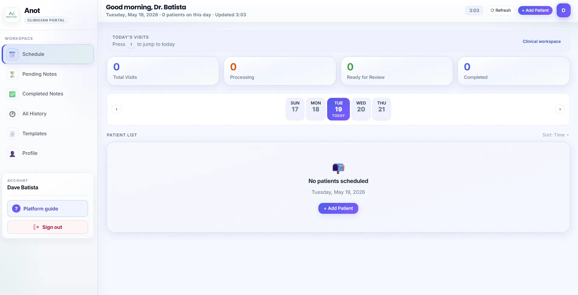Click the TODAY'S VISITS label
578x295 pixels.
(131, 37)
